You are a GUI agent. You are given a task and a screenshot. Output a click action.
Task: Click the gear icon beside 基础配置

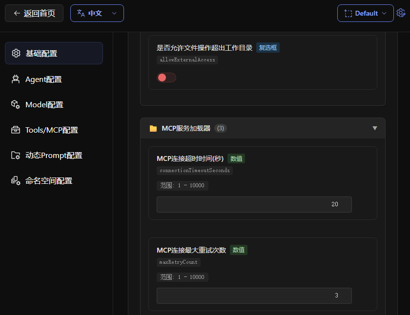coord(16,53)
